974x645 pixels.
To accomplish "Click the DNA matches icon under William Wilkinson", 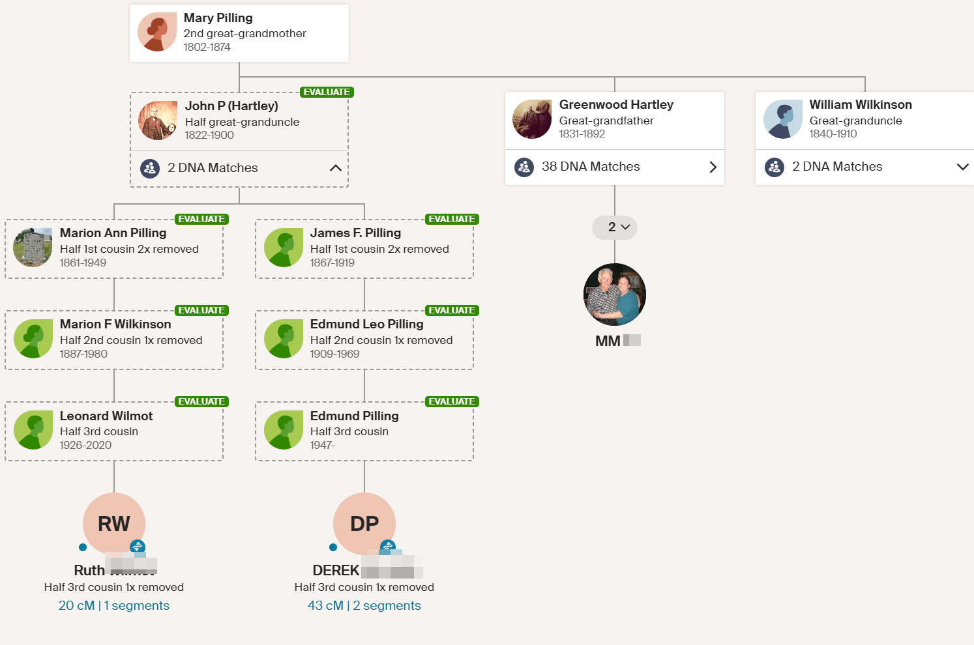I will pyautogui.click(x=775, y=167).
